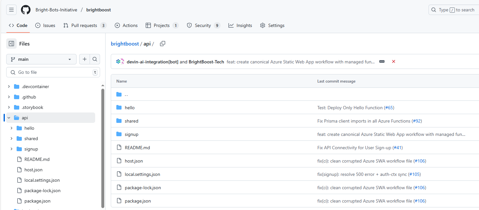Click Bright-Bots-Initiative organization link
Screen dimensions: 479x210
click(56, 10)
